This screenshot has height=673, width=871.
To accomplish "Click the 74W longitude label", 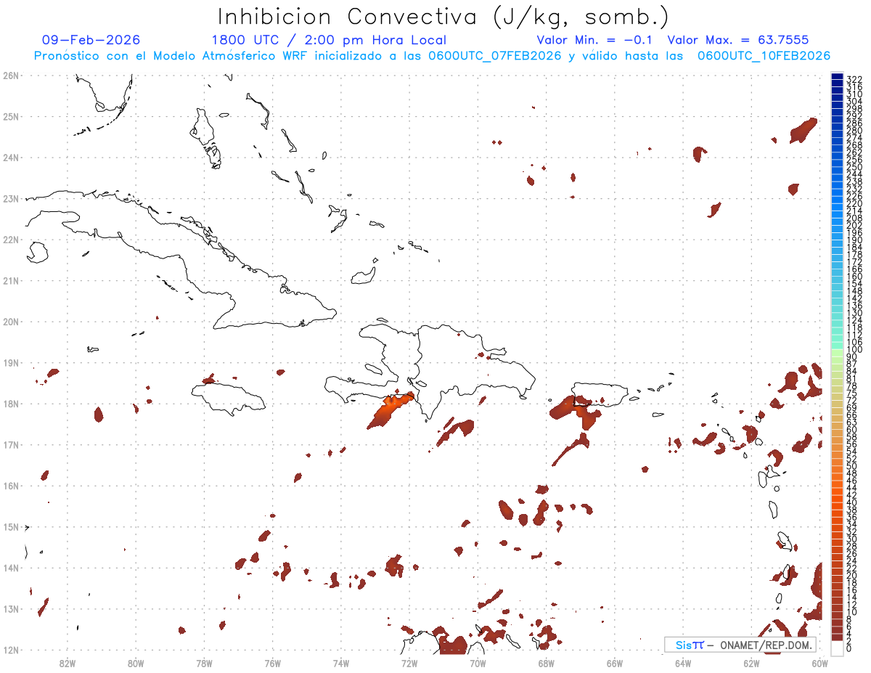I will tap(341, 663).
